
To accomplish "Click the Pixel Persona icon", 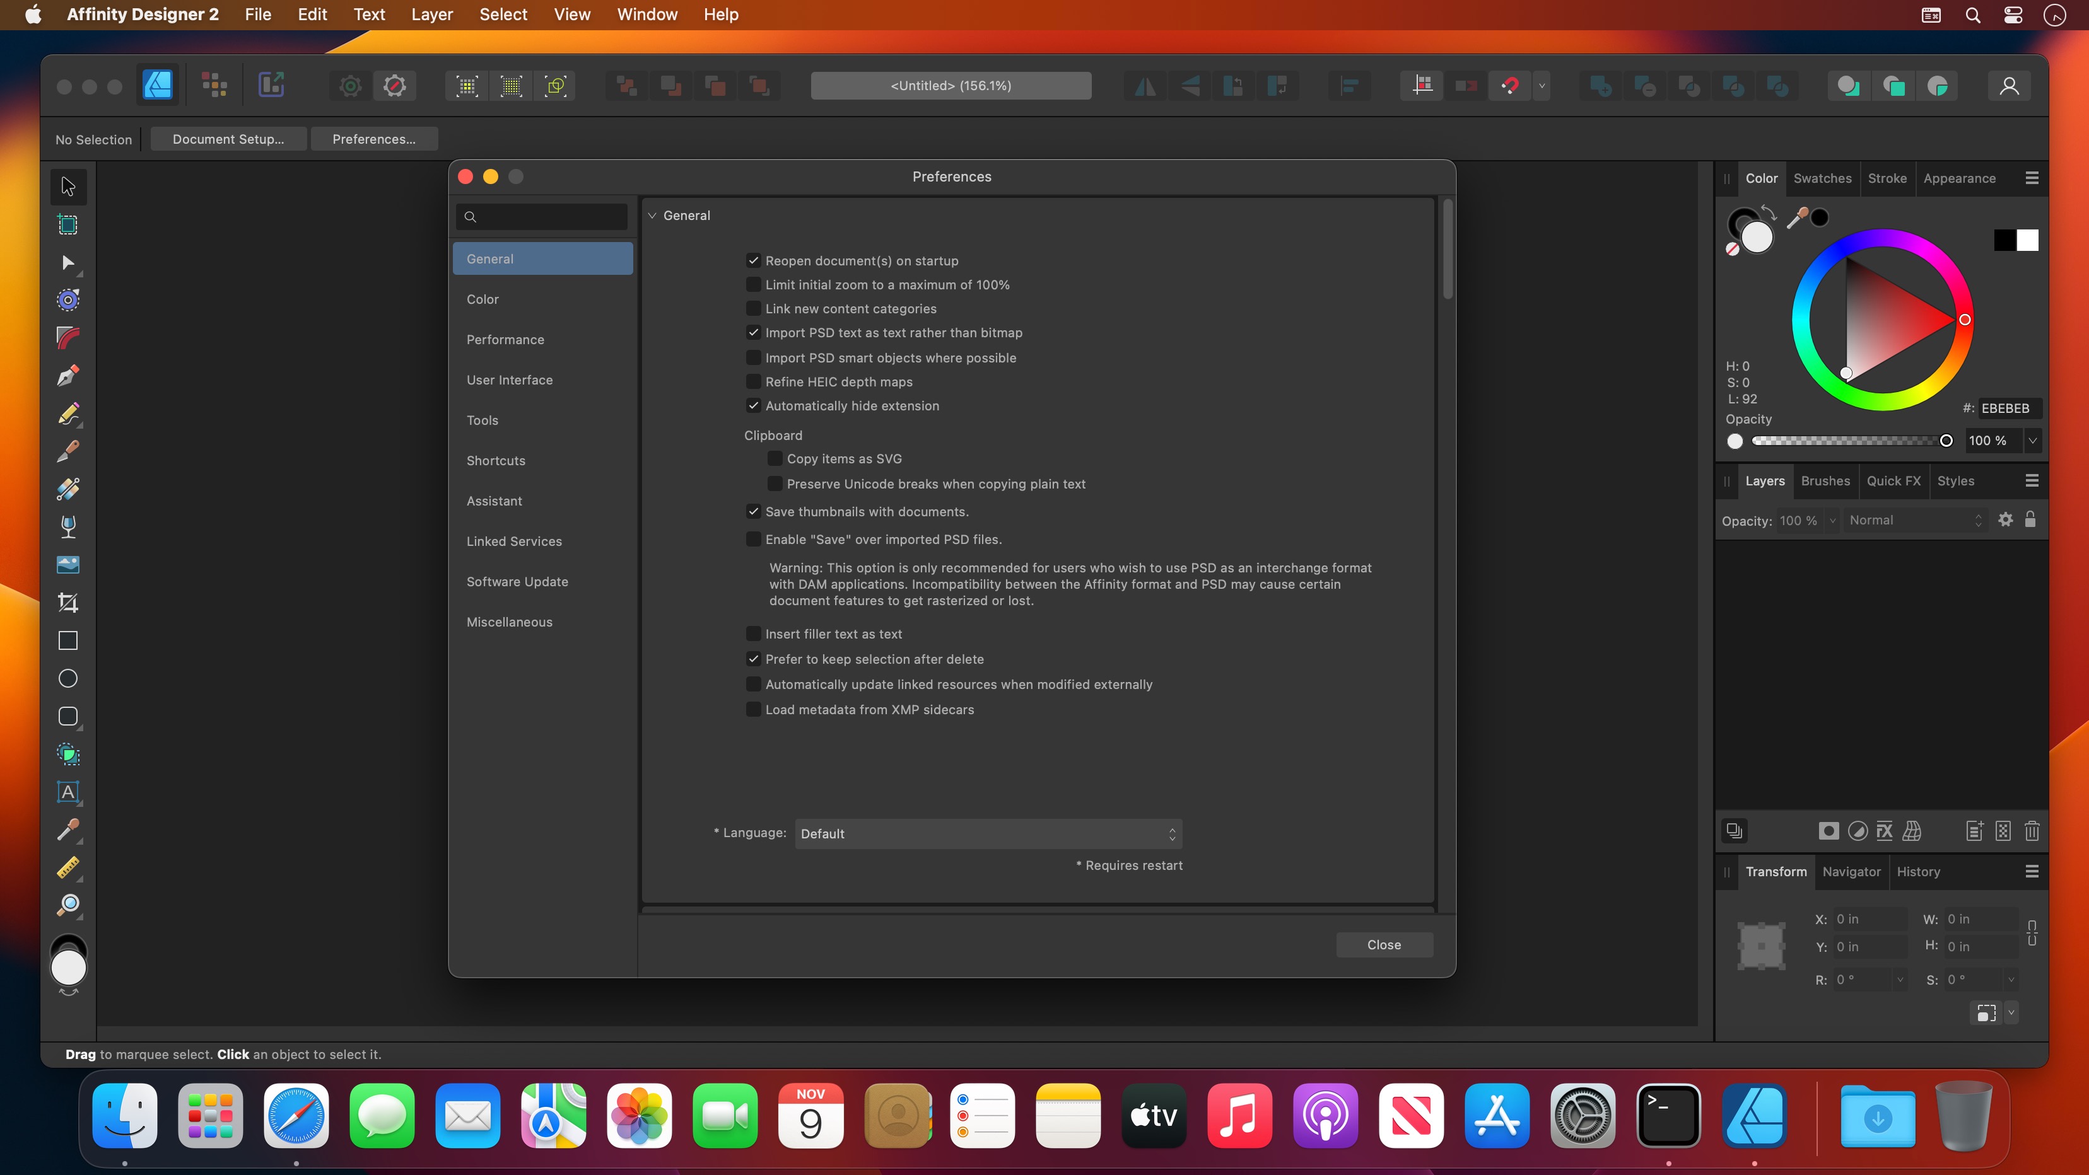I will 215,85.
